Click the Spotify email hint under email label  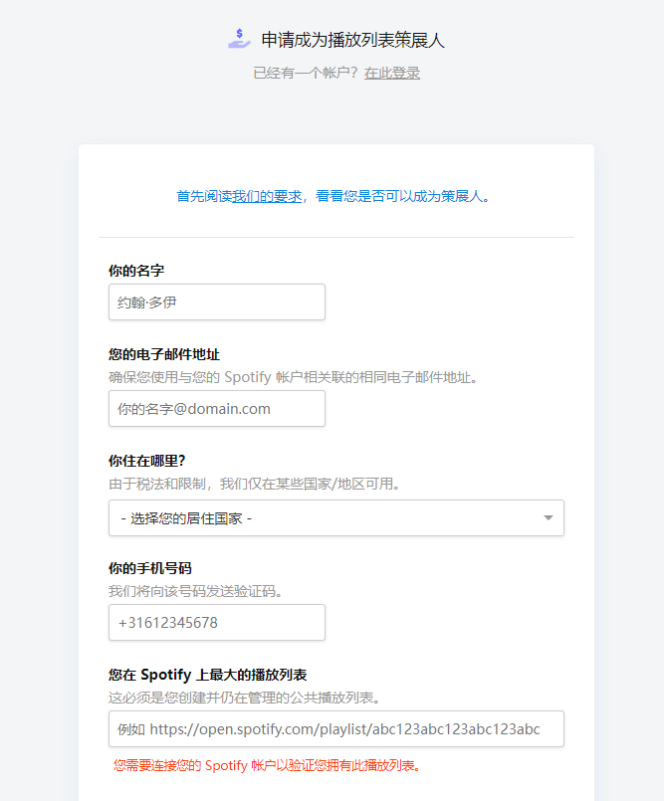coord(293,377)
